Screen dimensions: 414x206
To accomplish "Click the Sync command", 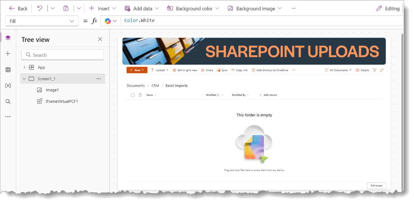I will click(222, 70).
